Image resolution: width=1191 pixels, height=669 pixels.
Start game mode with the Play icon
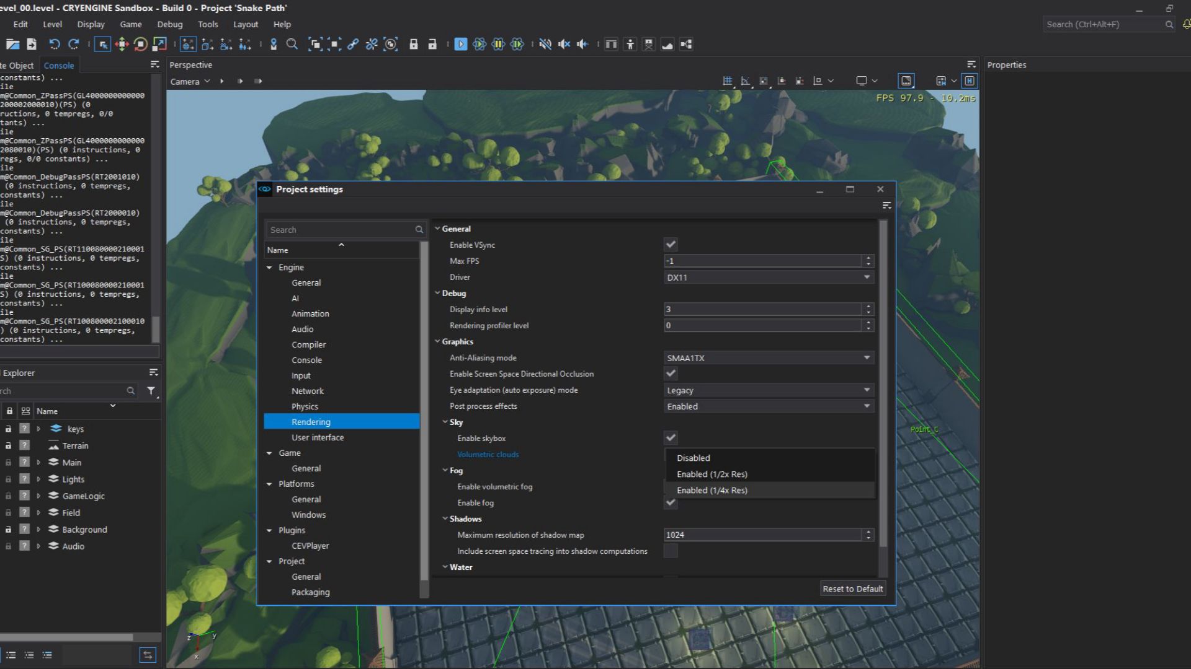click(x=461, y=44)
